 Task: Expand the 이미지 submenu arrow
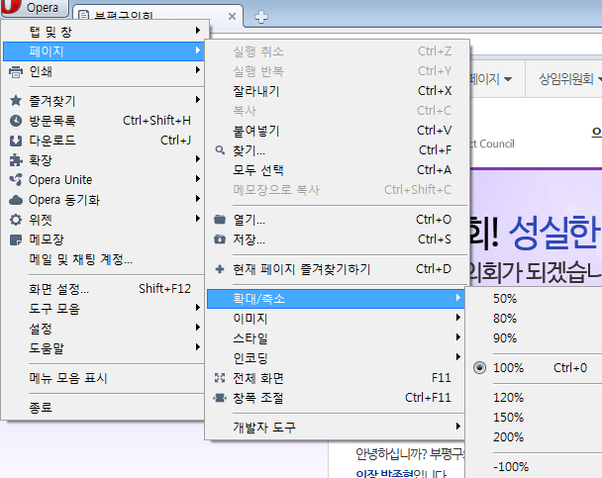[458, 318]
